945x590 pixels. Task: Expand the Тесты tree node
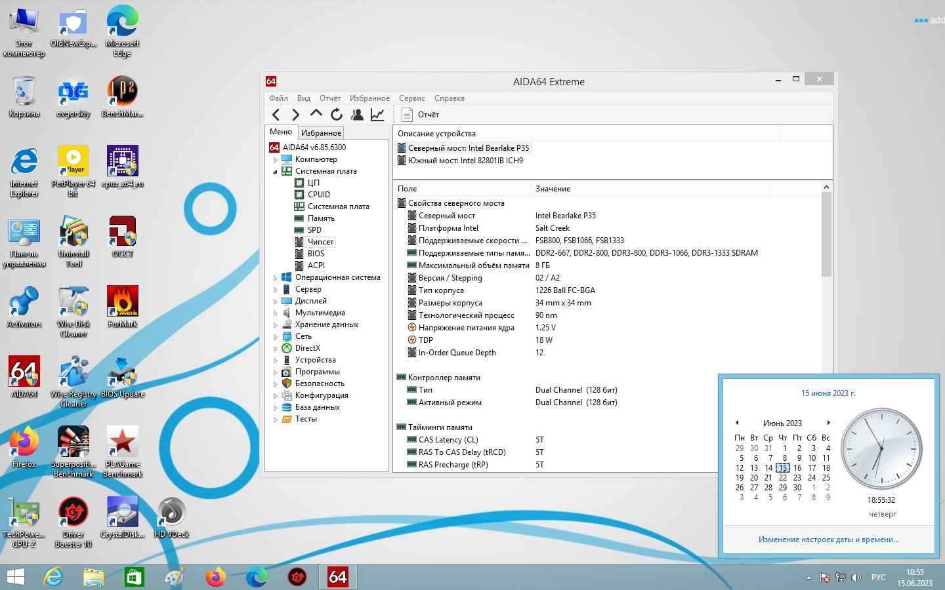pos(275,419)
